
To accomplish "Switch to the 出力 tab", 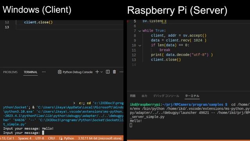I will tap(144, 96).
